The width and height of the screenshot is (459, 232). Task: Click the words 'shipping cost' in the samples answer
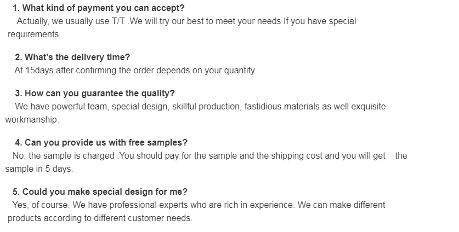[x=297, y=155]
